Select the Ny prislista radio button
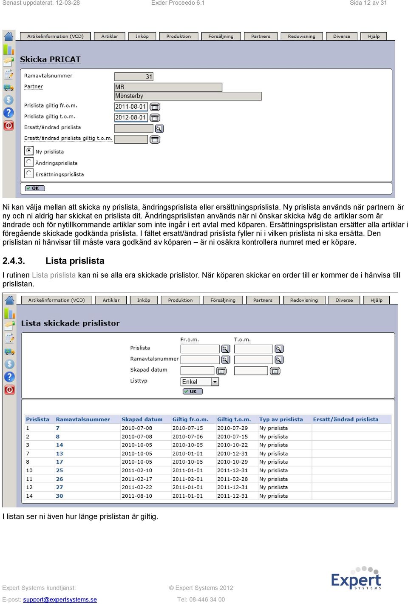This screenshot has height=604, width=408. [29, 150]
